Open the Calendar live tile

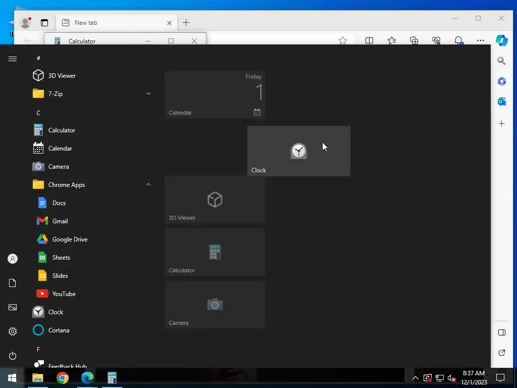point(215,94)
